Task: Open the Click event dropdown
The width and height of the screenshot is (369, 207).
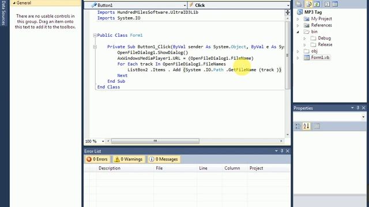Action: point(288,5)
